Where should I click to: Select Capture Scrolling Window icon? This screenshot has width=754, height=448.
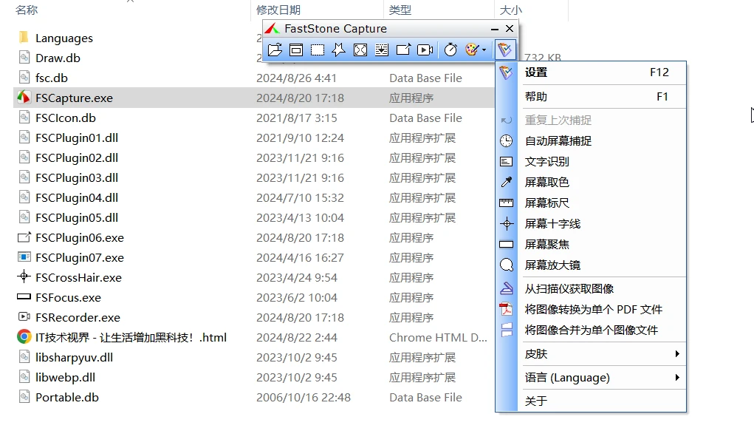coord(382,50)
